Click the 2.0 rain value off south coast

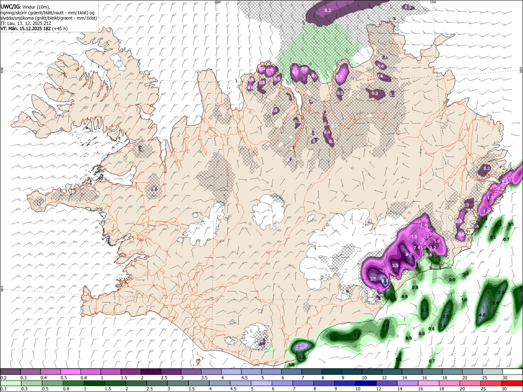point(386,325)
